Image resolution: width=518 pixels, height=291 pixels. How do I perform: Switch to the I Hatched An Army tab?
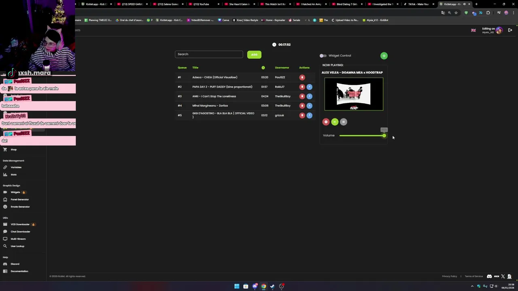(x=311, y=4)
